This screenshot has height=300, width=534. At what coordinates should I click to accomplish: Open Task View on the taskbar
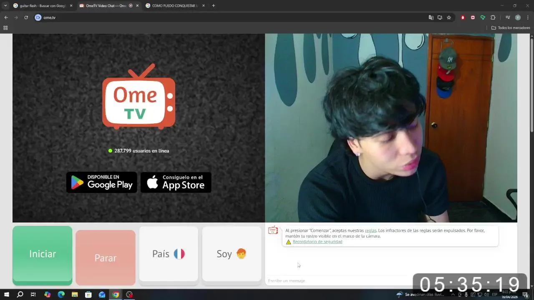(x=33, y=295)
